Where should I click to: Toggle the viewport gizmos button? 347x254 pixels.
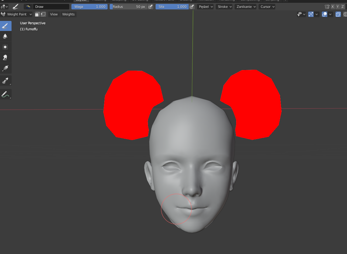click(x=311, y=14)
